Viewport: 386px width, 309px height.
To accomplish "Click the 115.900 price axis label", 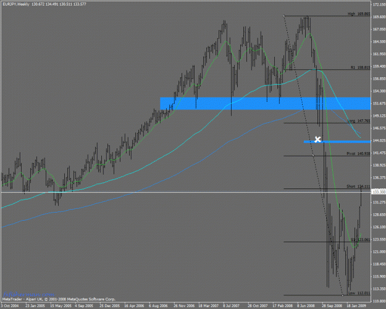I will (379, 276).
